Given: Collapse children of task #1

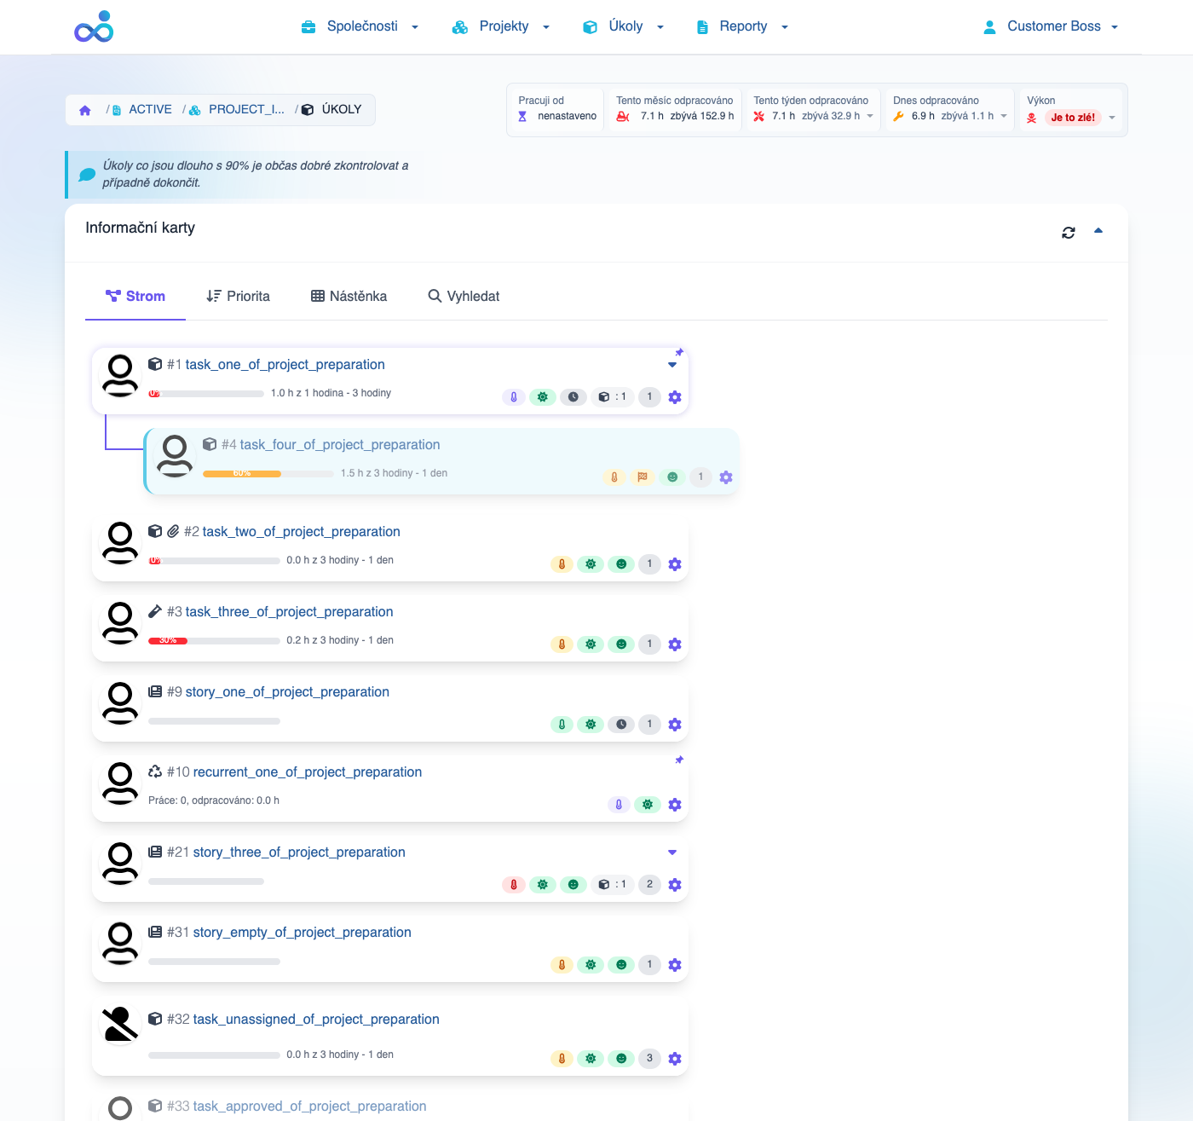Looking at the screenshot, I should [672, 365].
